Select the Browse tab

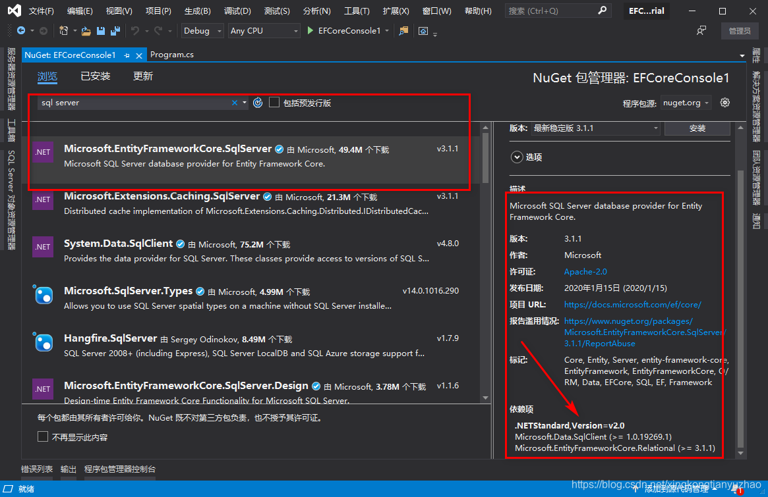point(47,76)
